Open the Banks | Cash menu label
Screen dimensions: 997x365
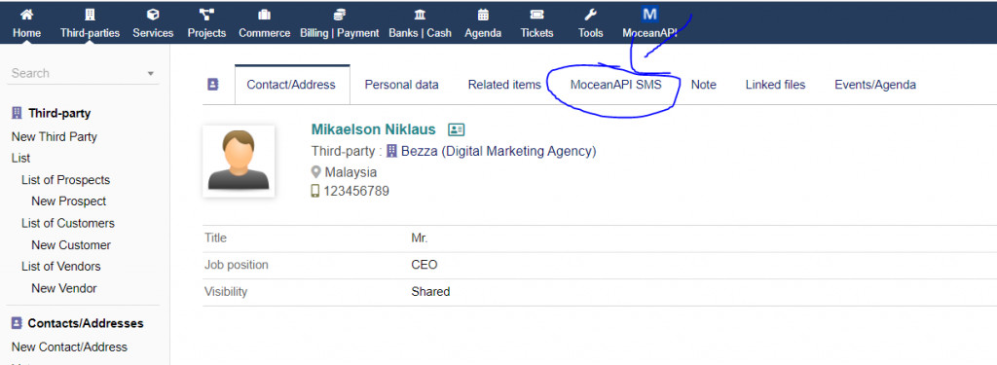point(421,33)
